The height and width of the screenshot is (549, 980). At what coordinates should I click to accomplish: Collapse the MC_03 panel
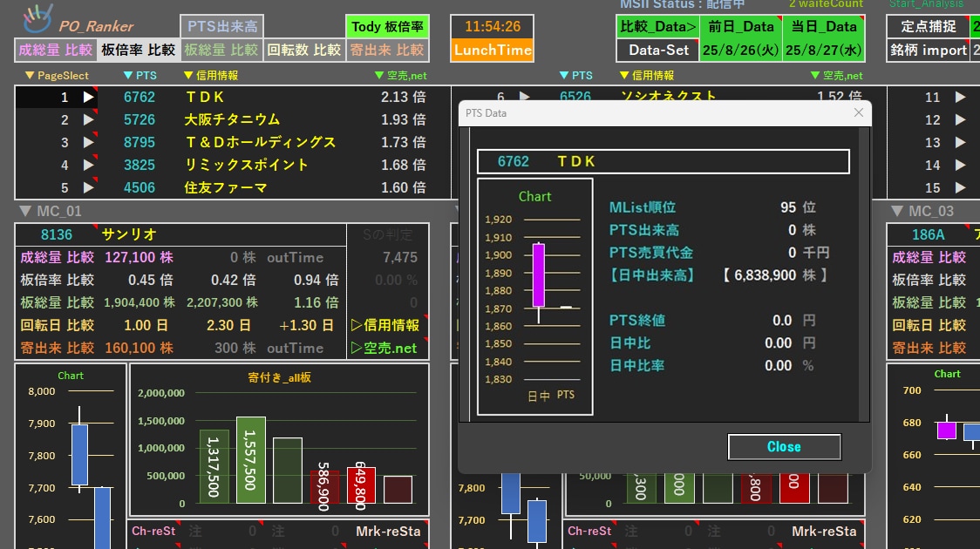click(897, 211)
